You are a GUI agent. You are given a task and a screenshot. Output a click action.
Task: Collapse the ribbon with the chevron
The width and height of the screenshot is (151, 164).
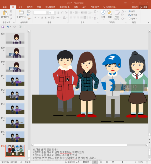(x=149, y=23)
